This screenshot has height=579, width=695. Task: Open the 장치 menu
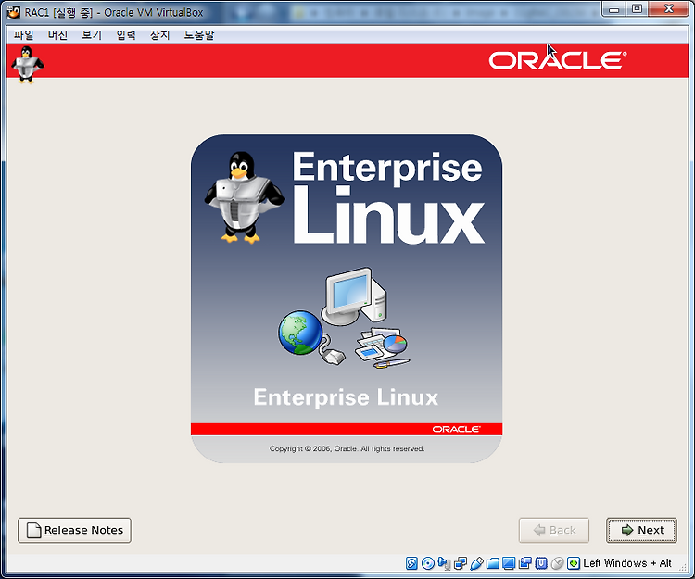click(160, 35)
